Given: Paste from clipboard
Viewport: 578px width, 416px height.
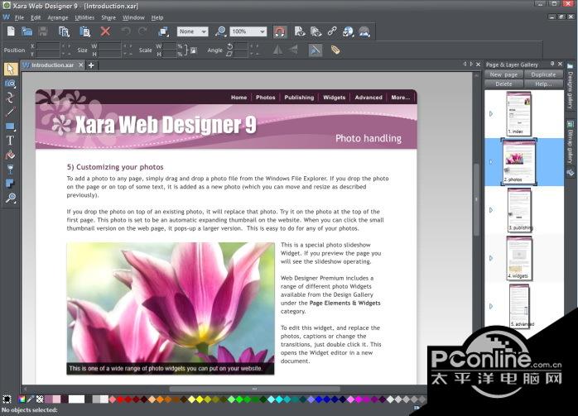Looking at the screenshot, I should (84, 31).
